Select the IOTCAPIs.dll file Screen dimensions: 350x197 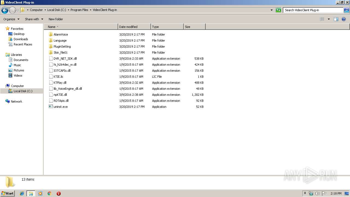62,71
